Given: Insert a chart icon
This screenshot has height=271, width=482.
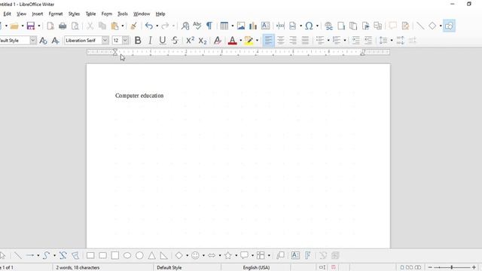Looking at the screenshot, I should coord(253,26).
